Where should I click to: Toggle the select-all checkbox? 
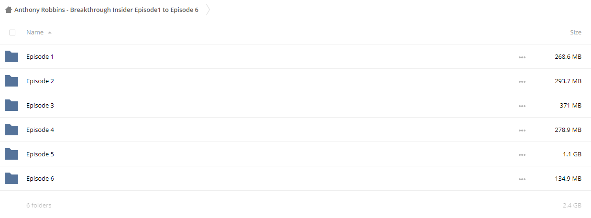[x=12, y=33]
